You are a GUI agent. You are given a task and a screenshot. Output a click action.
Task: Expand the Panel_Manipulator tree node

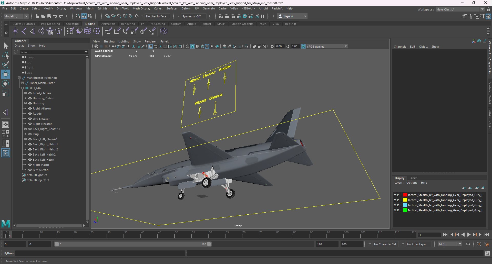click(22, 83)
